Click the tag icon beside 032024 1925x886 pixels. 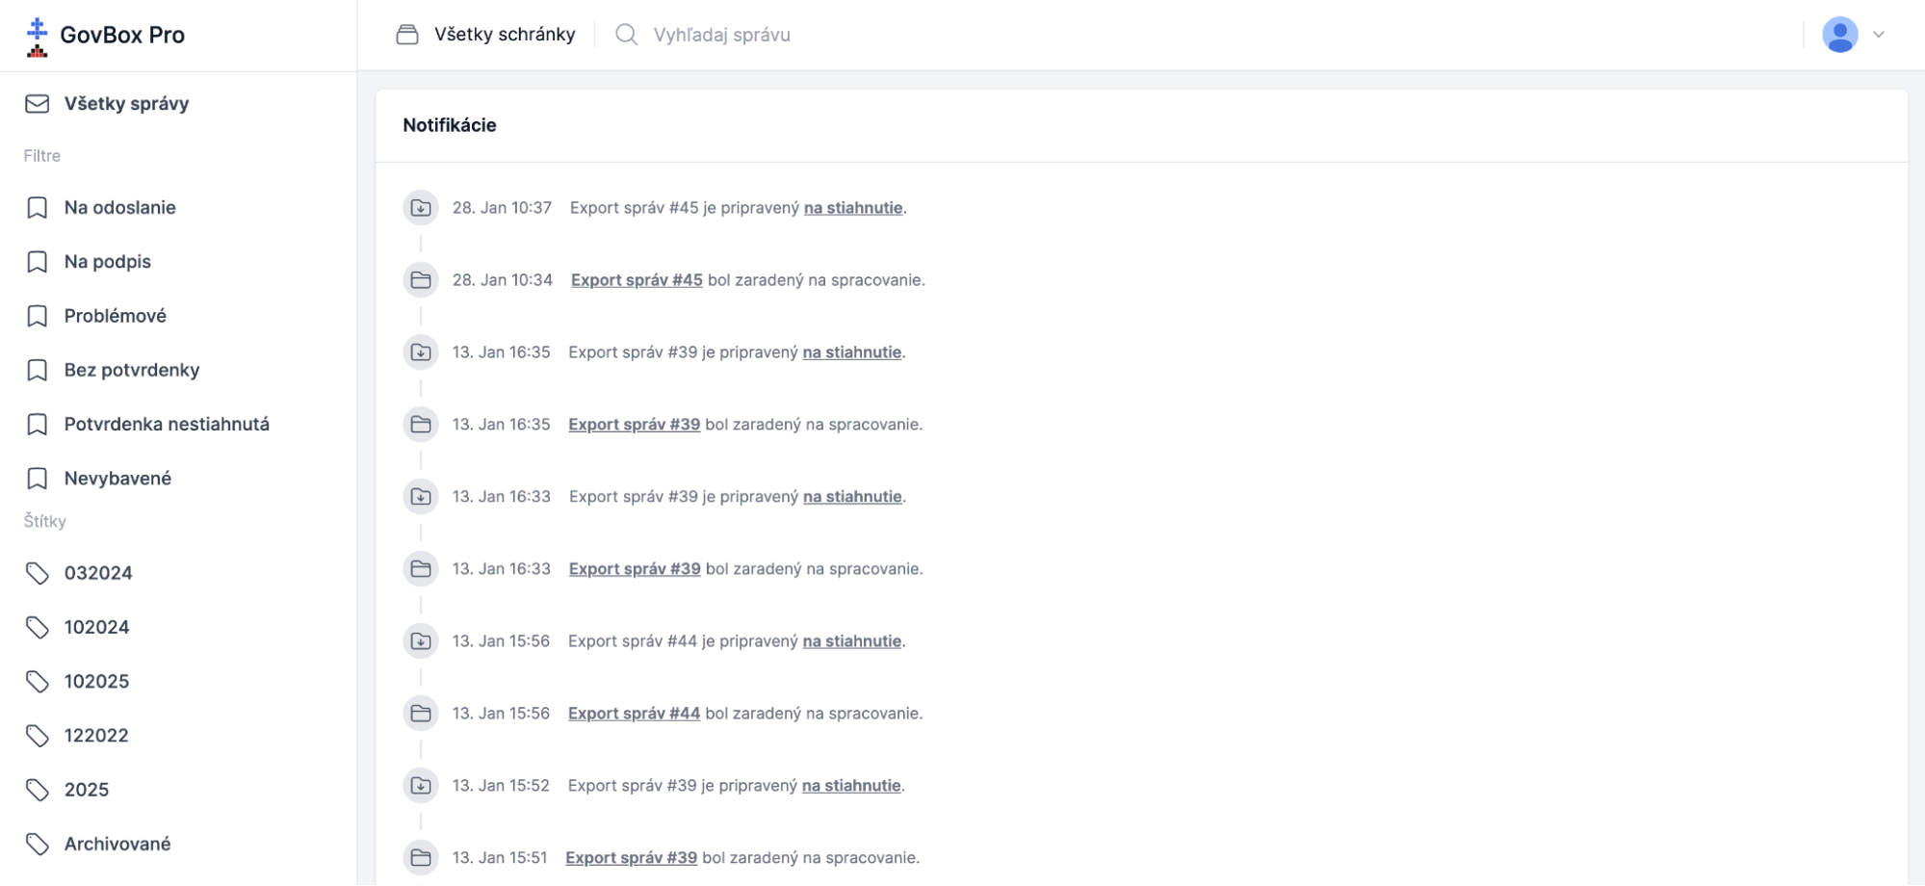[x=38, y=573]
